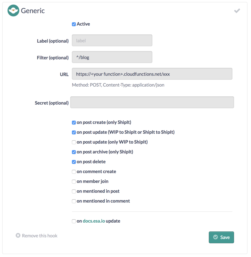Open the docs.esa.io link
251x257 pixels.
94,221
